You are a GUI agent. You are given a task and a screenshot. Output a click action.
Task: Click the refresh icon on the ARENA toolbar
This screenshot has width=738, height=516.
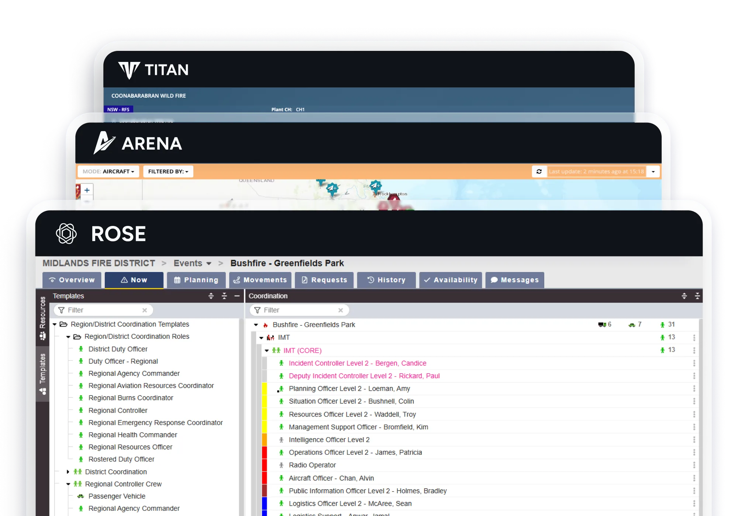click(x=539, y=171)
